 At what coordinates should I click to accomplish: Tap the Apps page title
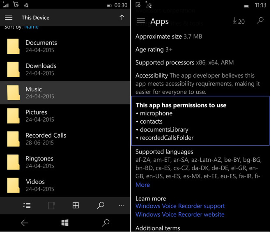pyautogui.click(x=160, y=22)
